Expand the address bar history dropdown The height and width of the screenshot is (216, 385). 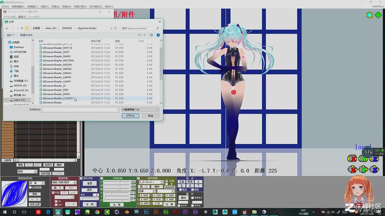[111, 28]
